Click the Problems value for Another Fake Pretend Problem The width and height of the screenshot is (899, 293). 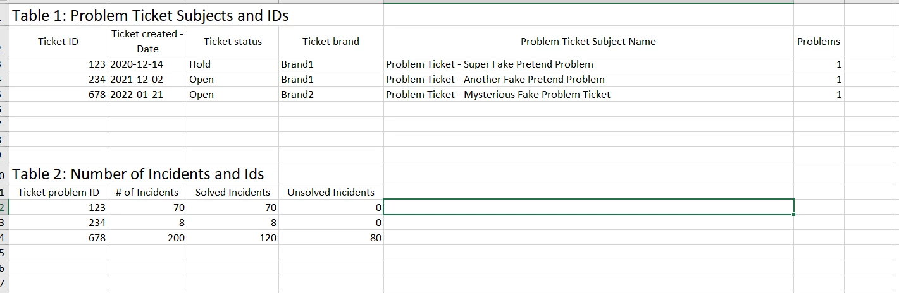819,80
